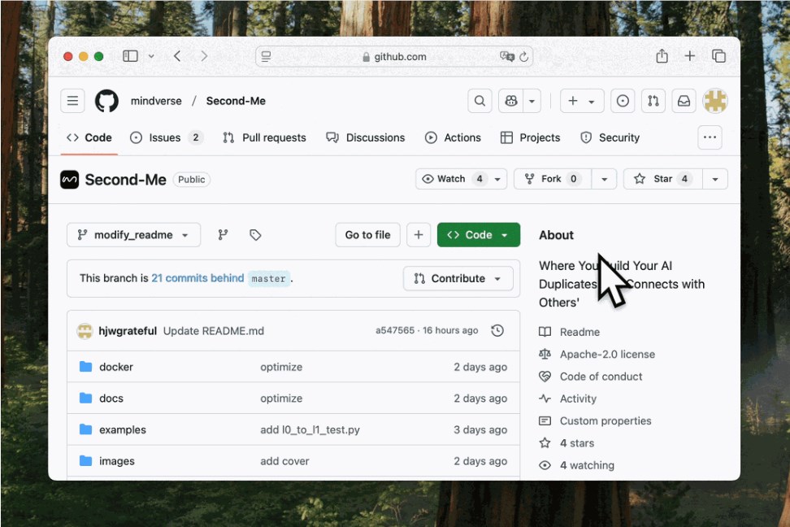
Task: Open the optimize commit on docker row
Action: (x=281, y=367)
